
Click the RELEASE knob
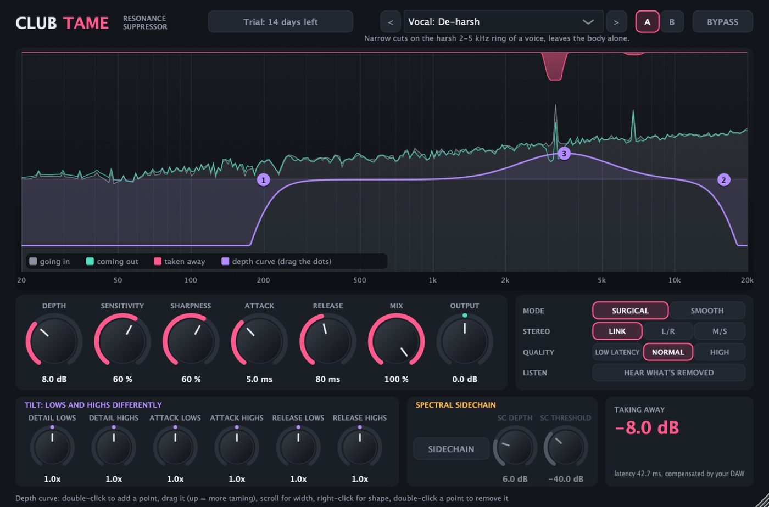coord(328,340)
